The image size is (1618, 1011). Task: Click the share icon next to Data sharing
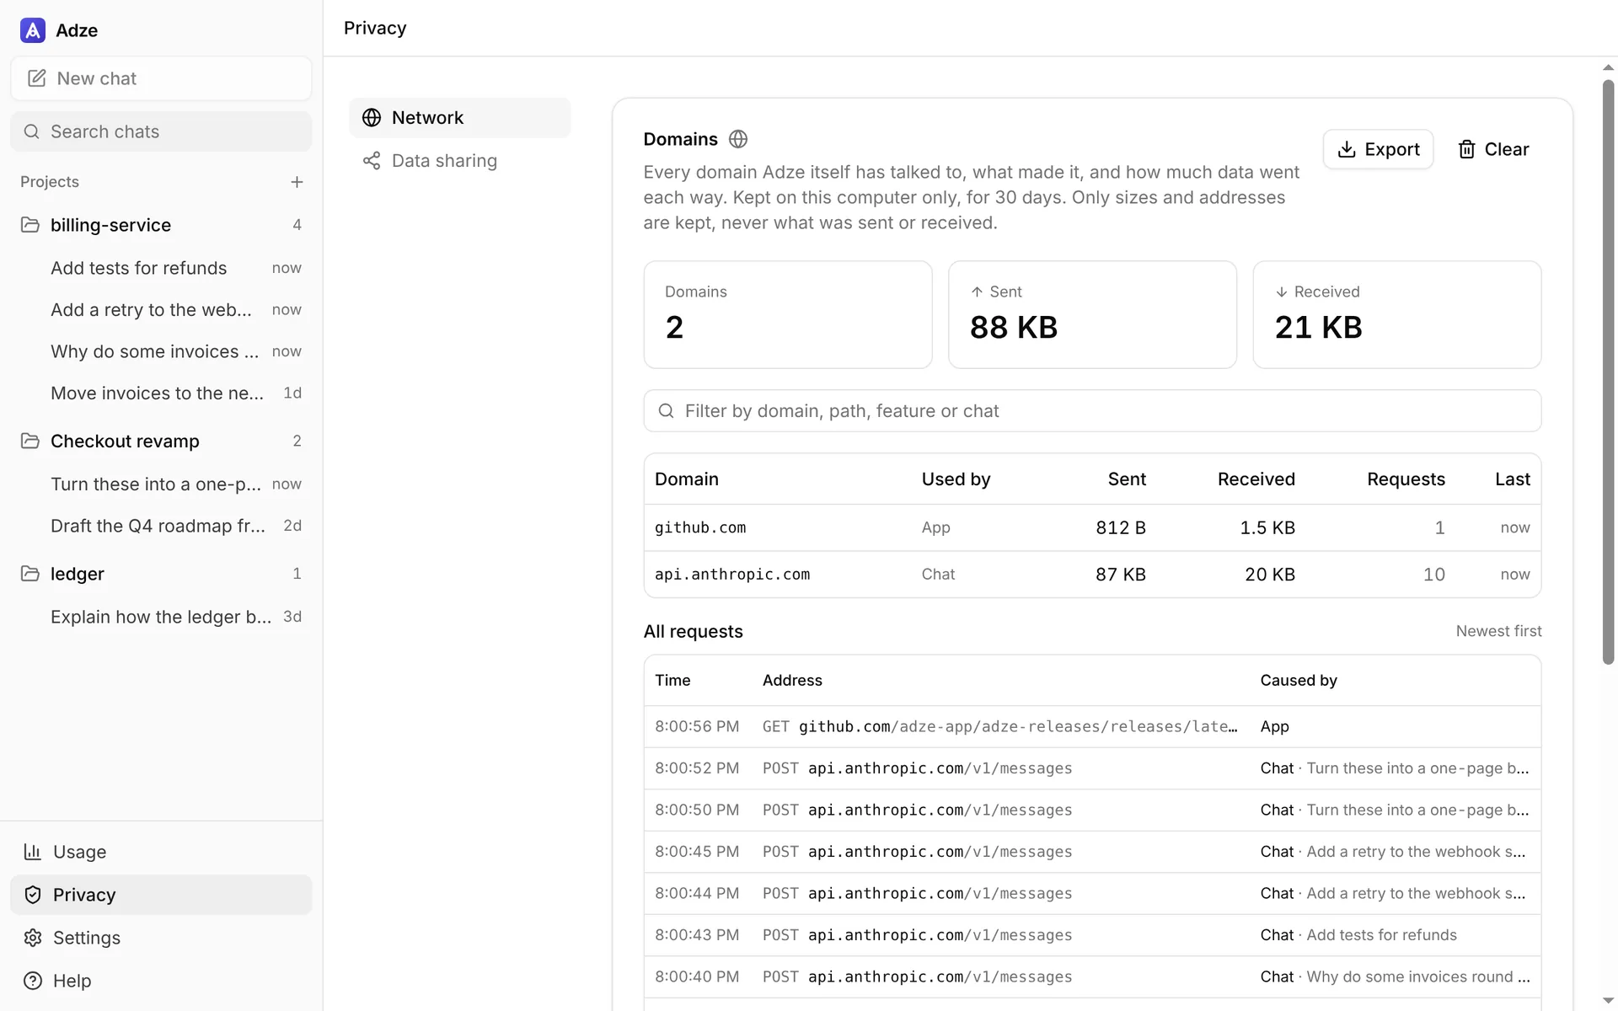(372, 161)
